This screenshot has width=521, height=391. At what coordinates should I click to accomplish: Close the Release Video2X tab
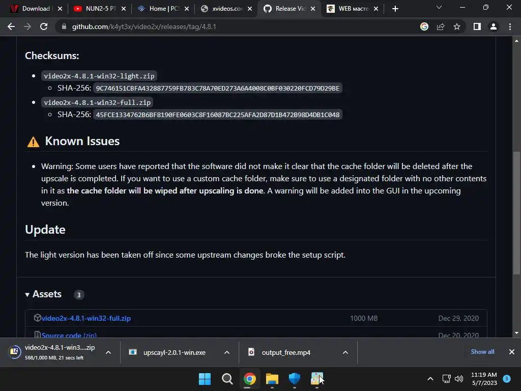coord(313,9)
